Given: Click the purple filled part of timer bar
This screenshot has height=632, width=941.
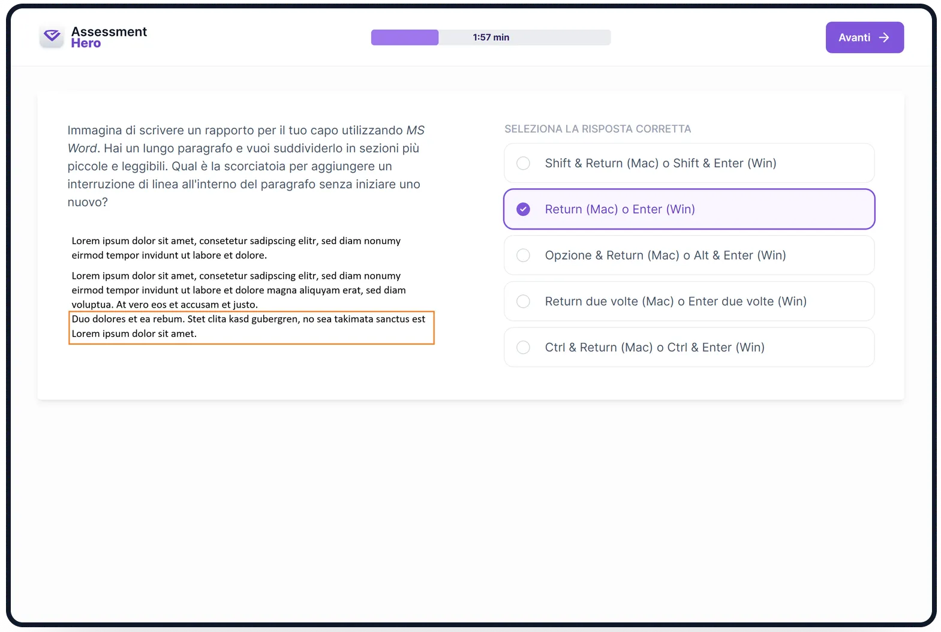Looking at the screenshot, I should (405, 37).
